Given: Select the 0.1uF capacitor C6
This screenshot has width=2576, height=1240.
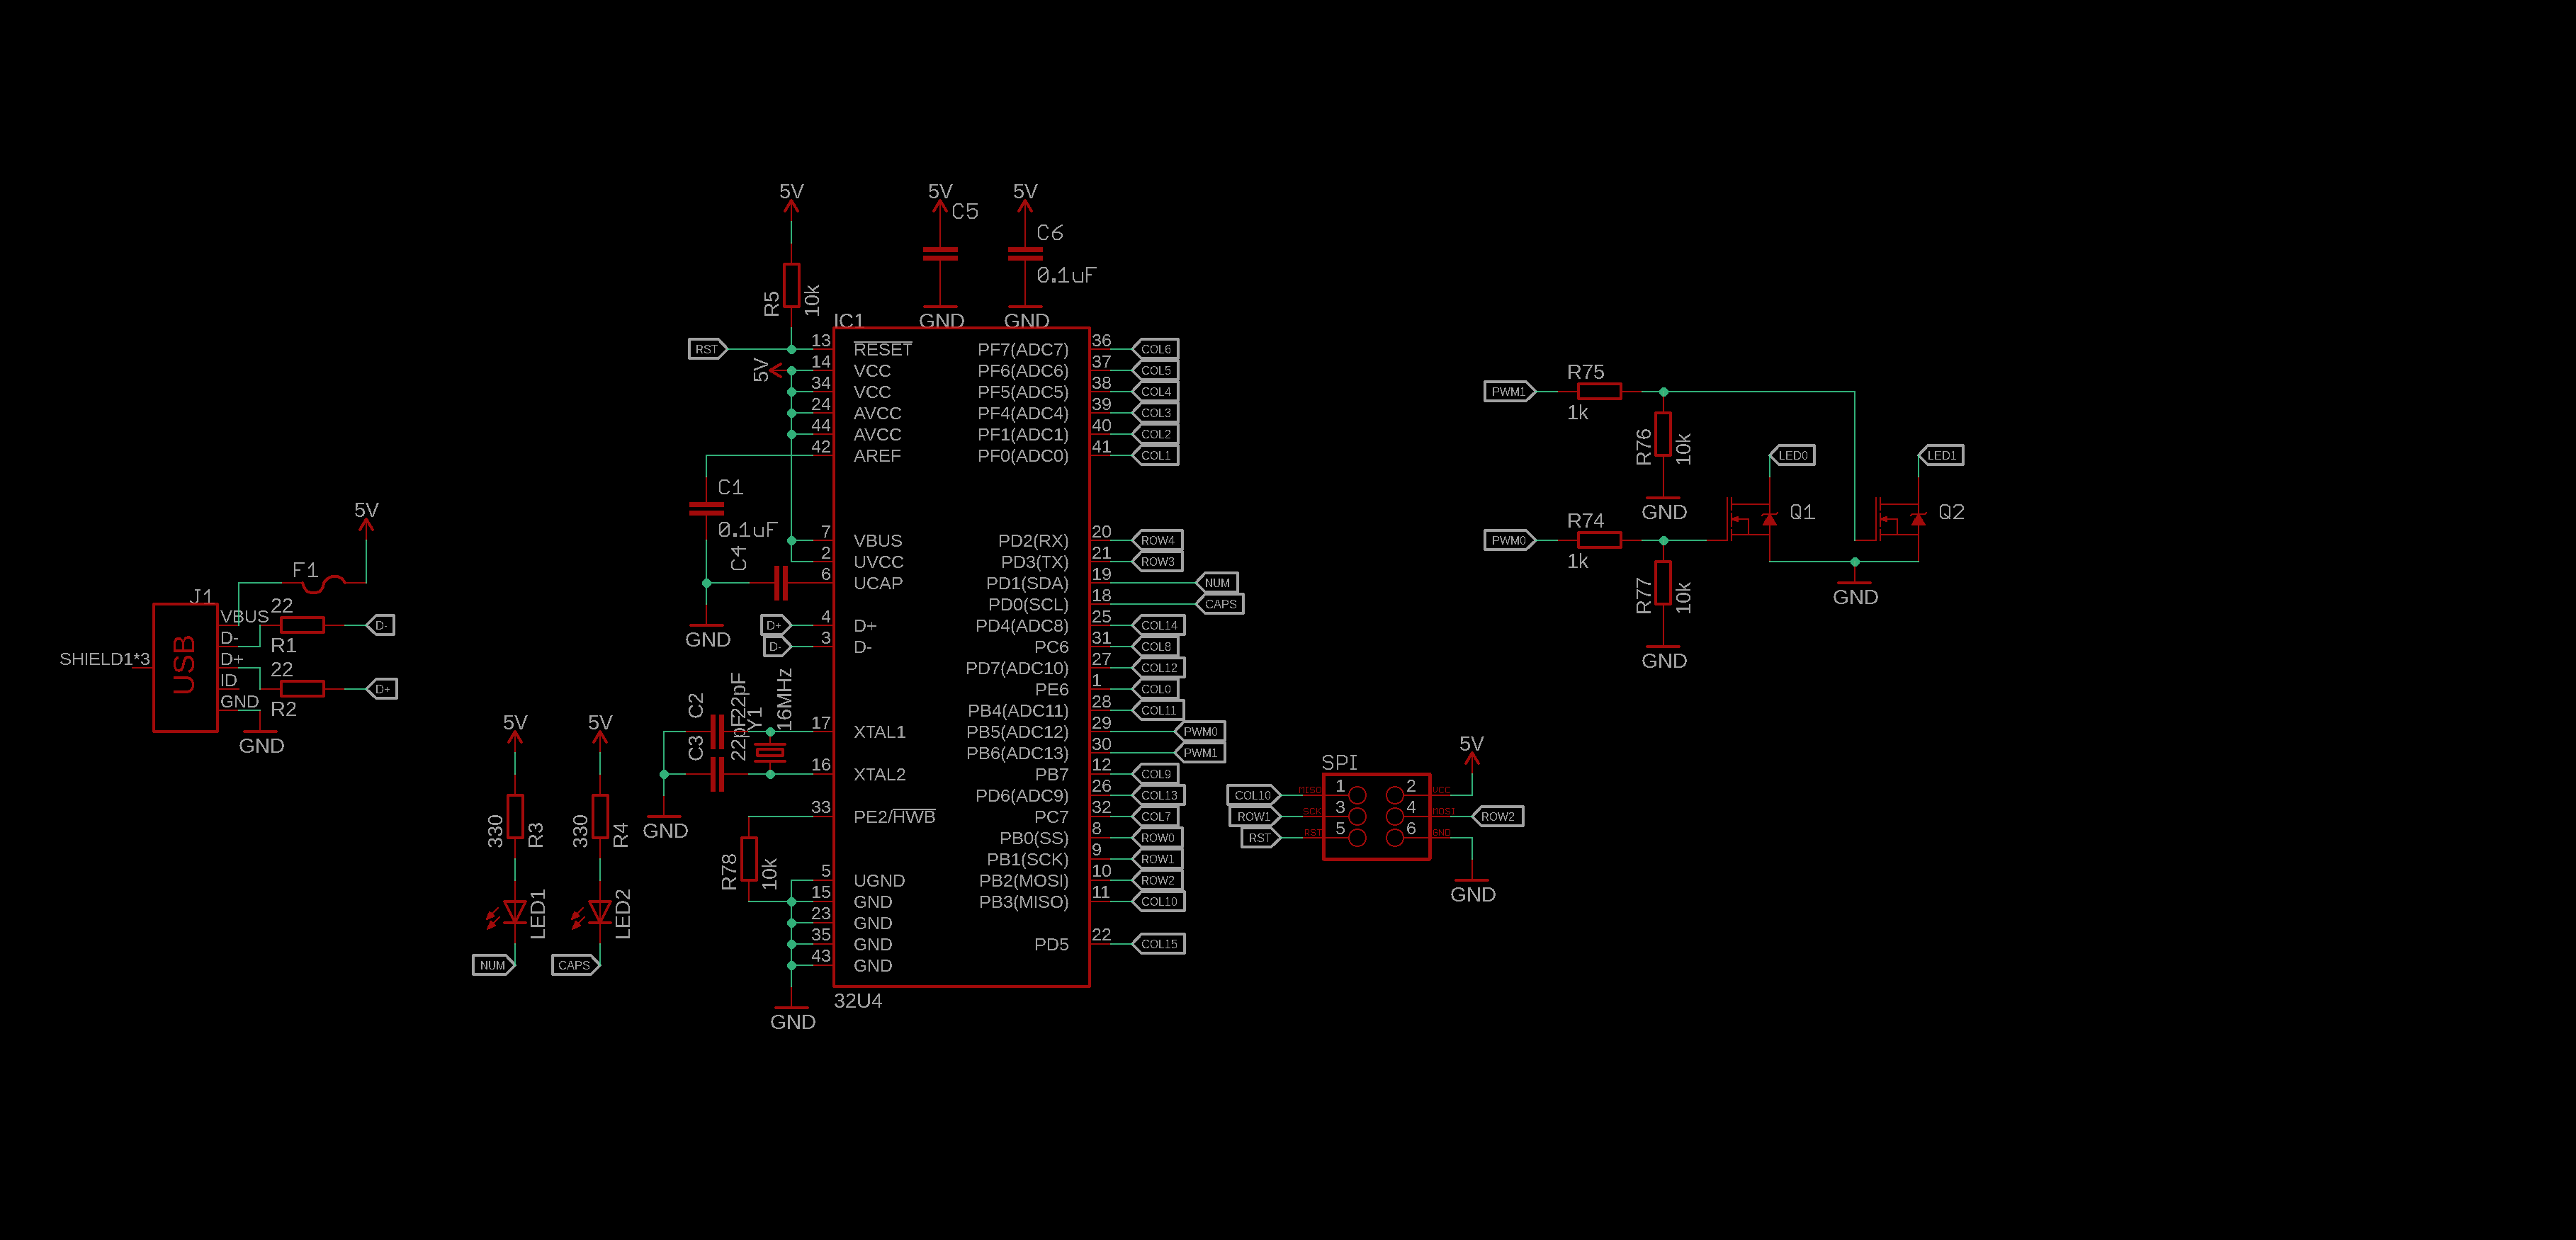Looking at the screenshot, I should click(1025, 254).
